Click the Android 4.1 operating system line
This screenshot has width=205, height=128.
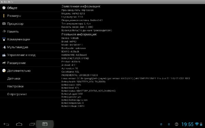coord(82,20)
